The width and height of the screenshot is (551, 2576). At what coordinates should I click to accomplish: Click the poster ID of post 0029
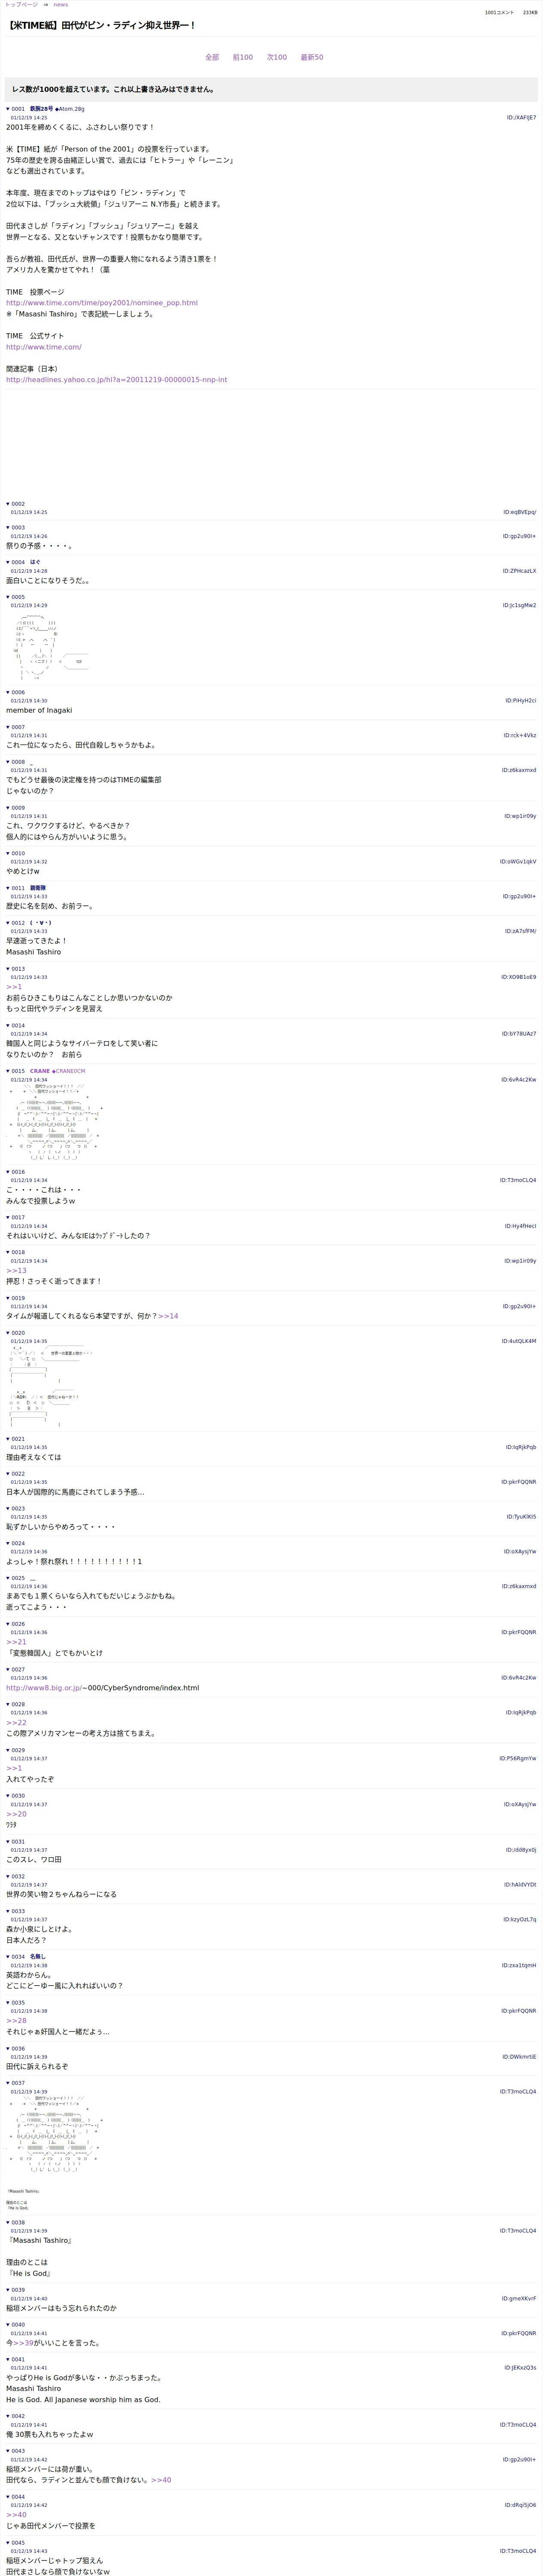pos(518,1759)
